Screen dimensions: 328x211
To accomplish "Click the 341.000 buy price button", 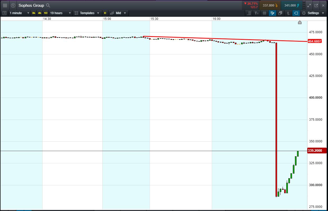I will (x=292, y=5).
